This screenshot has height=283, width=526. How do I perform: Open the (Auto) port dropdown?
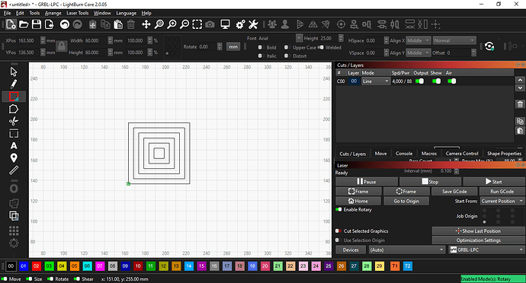click(406, 250)
